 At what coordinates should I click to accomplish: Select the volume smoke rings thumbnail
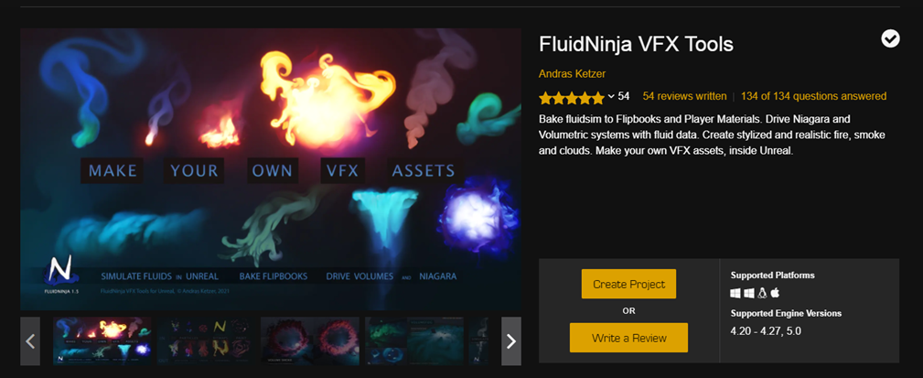(309, 340)
